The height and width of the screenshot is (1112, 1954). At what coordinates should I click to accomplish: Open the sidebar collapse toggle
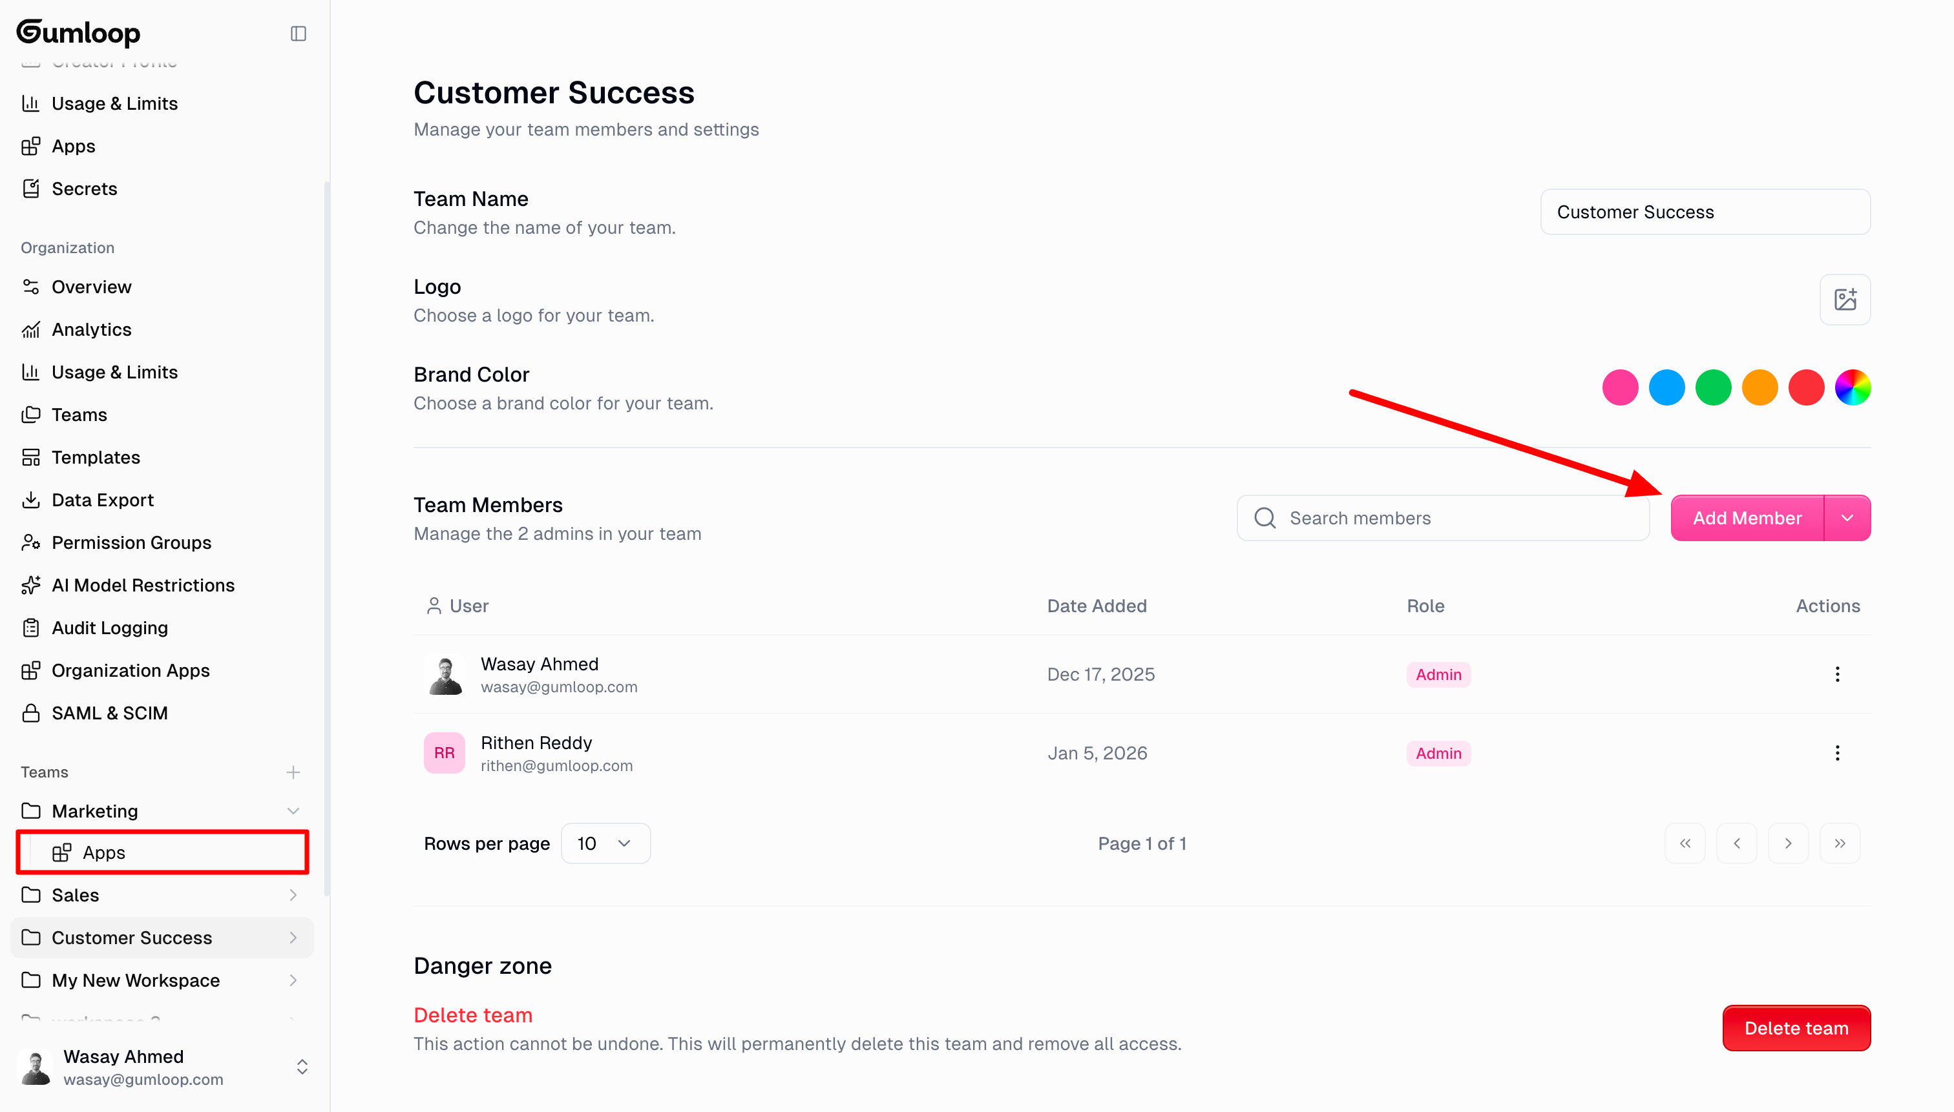[298, 33]
